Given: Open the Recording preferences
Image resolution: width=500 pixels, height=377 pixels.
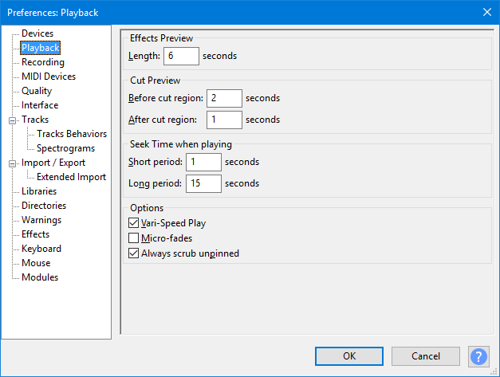Looking at the screenshot, I should coord(43,62).
